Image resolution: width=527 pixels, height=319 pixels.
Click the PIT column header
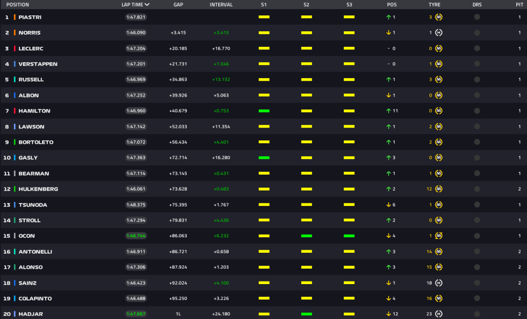[519, 5]
